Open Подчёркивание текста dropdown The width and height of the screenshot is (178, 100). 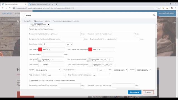56,75
